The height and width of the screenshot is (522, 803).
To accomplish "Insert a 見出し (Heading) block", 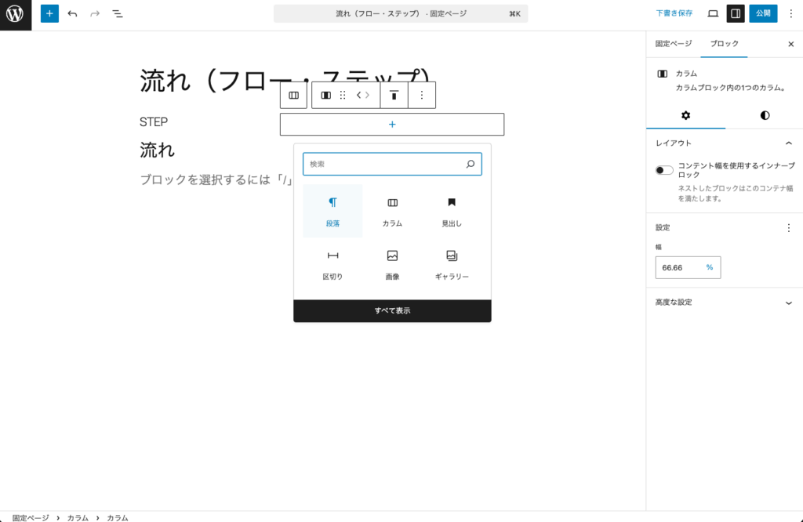I will pos(451,210).
